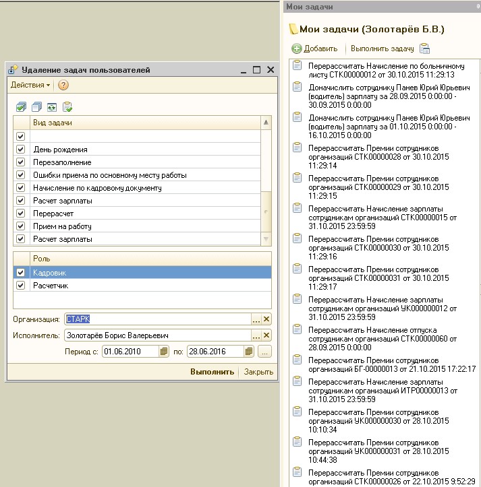481x487 pixels.
Task: Click the Вид задачи column header
Action: [x=145, y=123]
